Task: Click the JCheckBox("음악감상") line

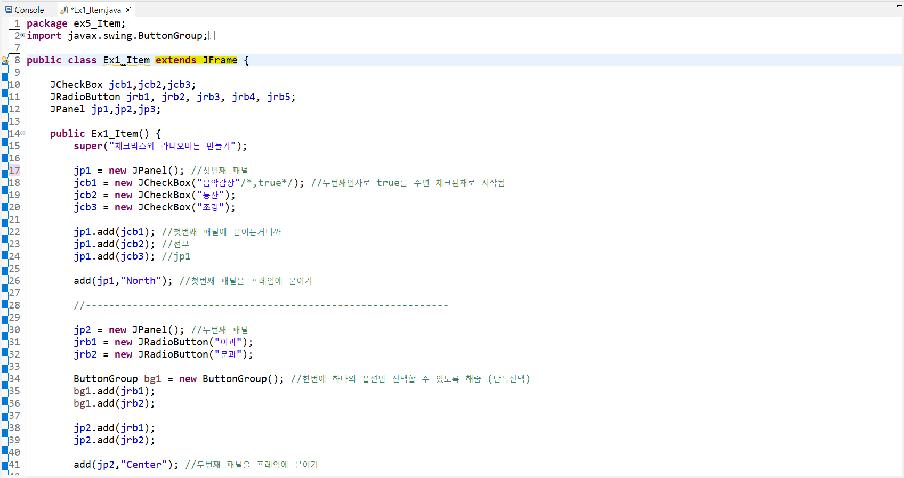Action: point(189,183)
